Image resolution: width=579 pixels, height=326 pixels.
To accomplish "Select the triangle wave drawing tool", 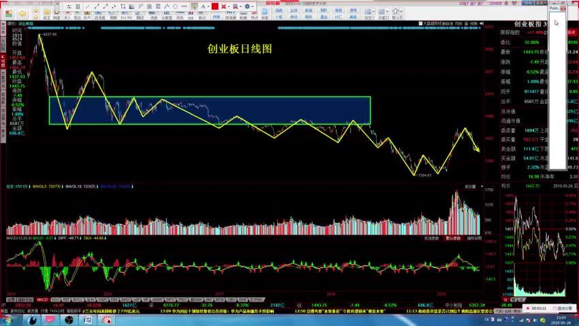I will (x=167, y=6).
